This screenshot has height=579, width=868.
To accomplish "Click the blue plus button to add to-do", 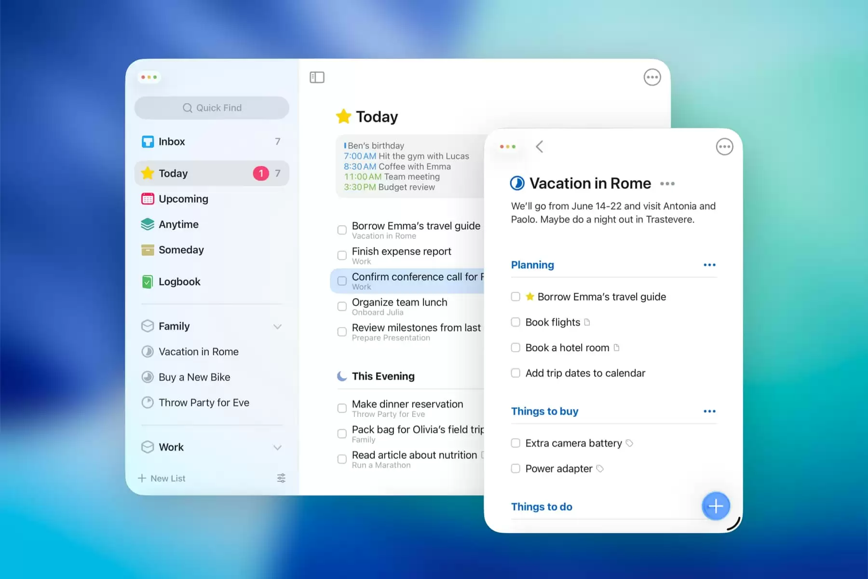I will click(x=716, y=506).
